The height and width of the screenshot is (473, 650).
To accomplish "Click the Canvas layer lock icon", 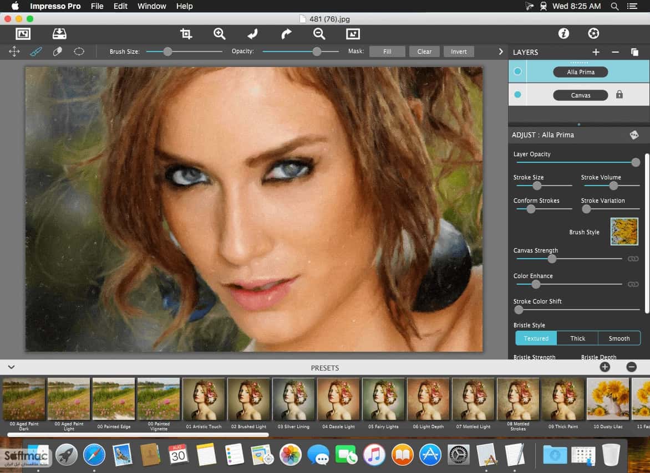I will pyautogui.click(x=619, y=94).
